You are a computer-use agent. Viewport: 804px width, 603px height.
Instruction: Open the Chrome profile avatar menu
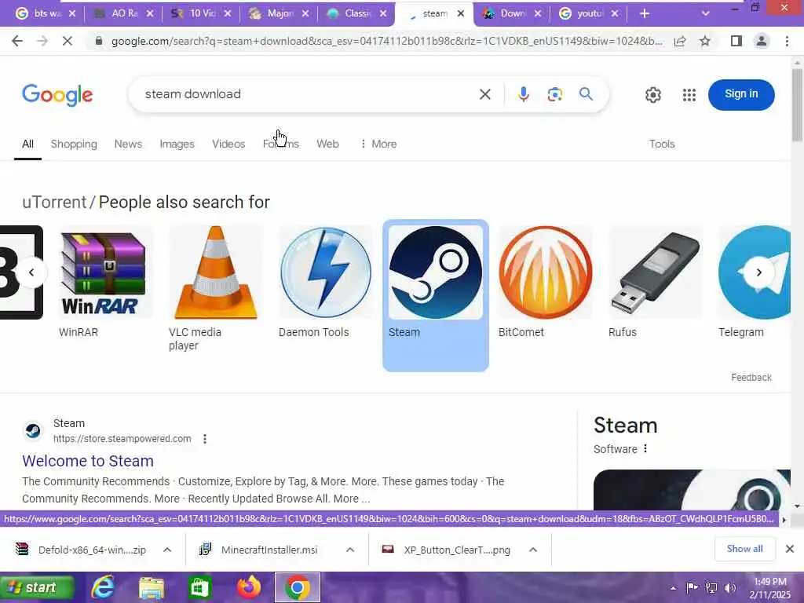(762, 41)
